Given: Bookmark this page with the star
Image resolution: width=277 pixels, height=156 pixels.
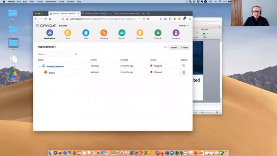Looking at the screenshot, I should pos(148,19).
